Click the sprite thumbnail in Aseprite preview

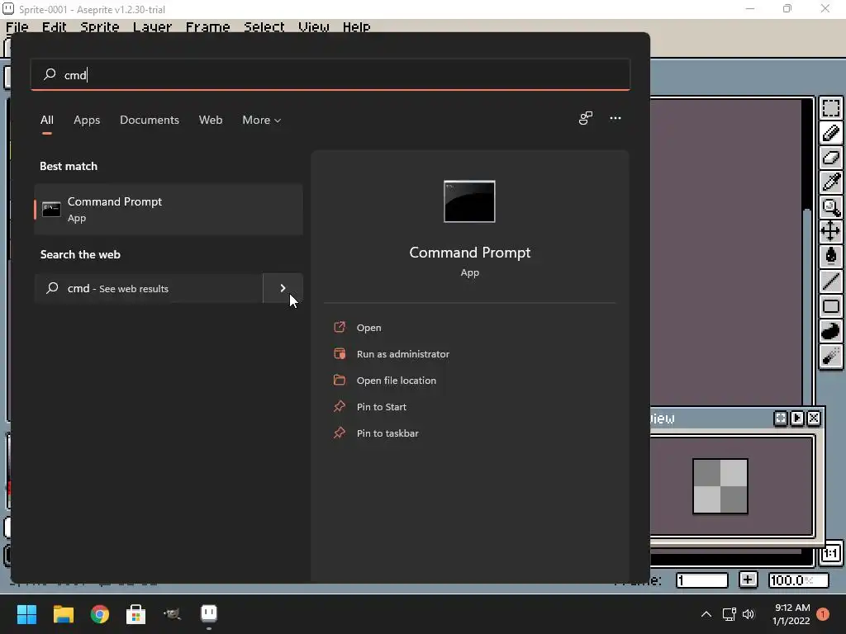(x=720, y=486)
